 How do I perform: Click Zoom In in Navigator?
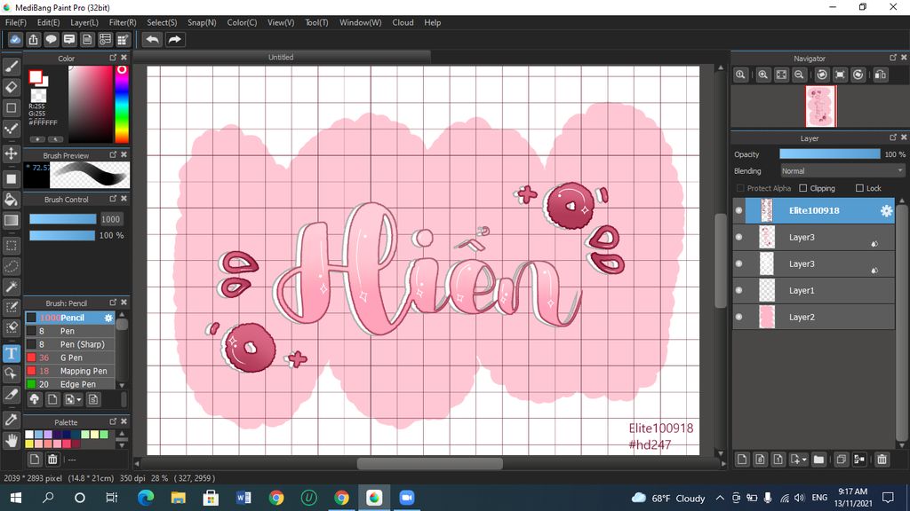[762, 75]
